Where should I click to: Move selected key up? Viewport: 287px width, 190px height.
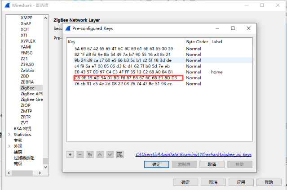(x=100, y=154)
